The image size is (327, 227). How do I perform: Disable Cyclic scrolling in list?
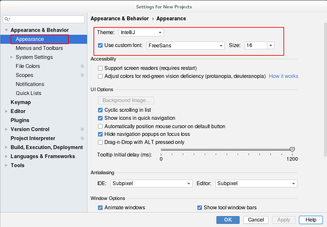tap(100, 110)
